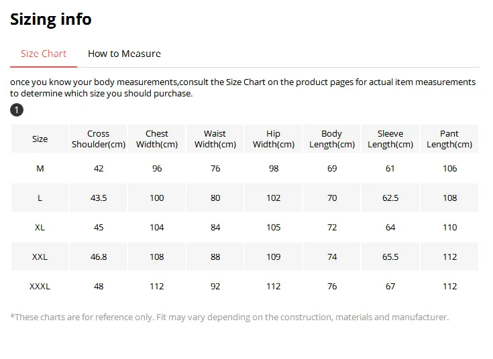Image resolution: width=493 pixels, height=359 pixels.
Task: Open the How to Measure tab
Action: (x=124, y=54)
